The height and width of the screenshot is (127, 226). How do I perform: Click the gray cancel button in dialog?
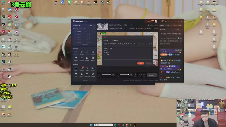[x=149, y=63]
